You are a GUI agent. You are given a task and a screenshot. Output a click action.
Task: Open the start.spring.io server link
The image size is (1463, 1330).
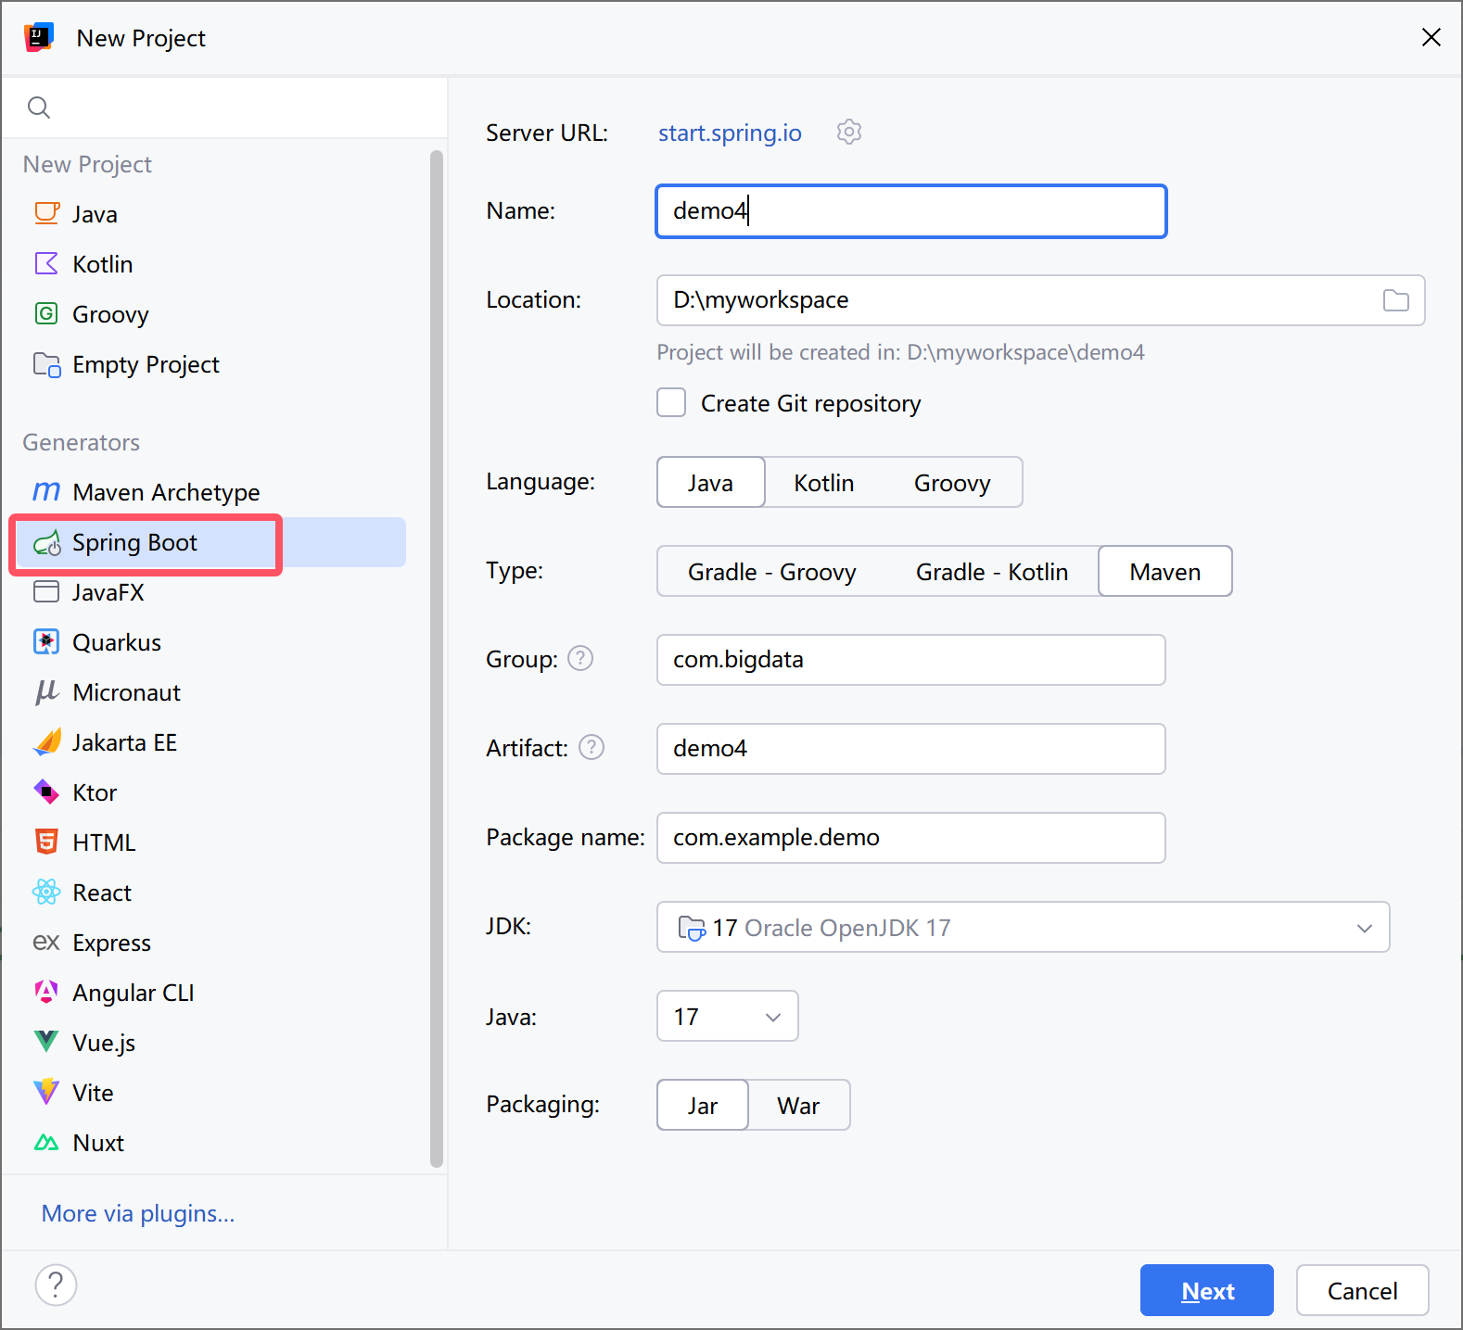click(x=730, y=133)
